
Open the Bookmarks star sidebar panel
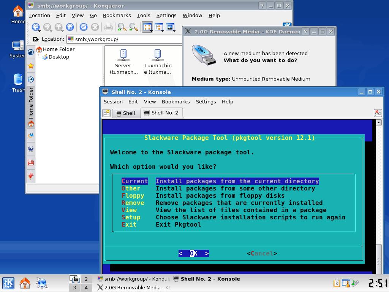pos(31,66)
